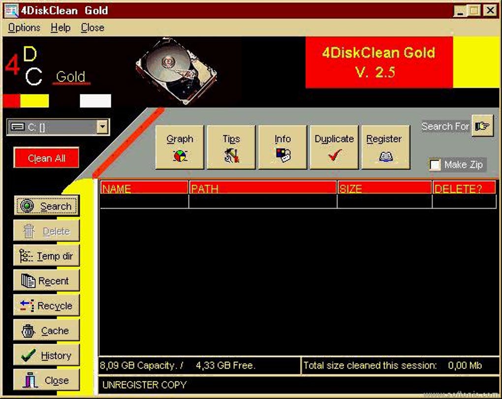The height and width of the screenshot is (399, 502).
Task: Click the hard disk drive image
Action: tap(176, 71)
